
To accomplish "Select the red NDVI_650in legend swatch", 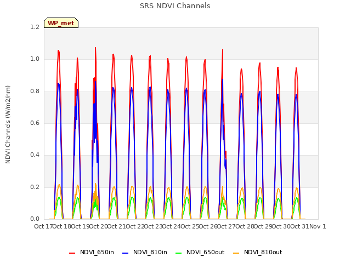I will pyautogui.click(x=72, y=253).
